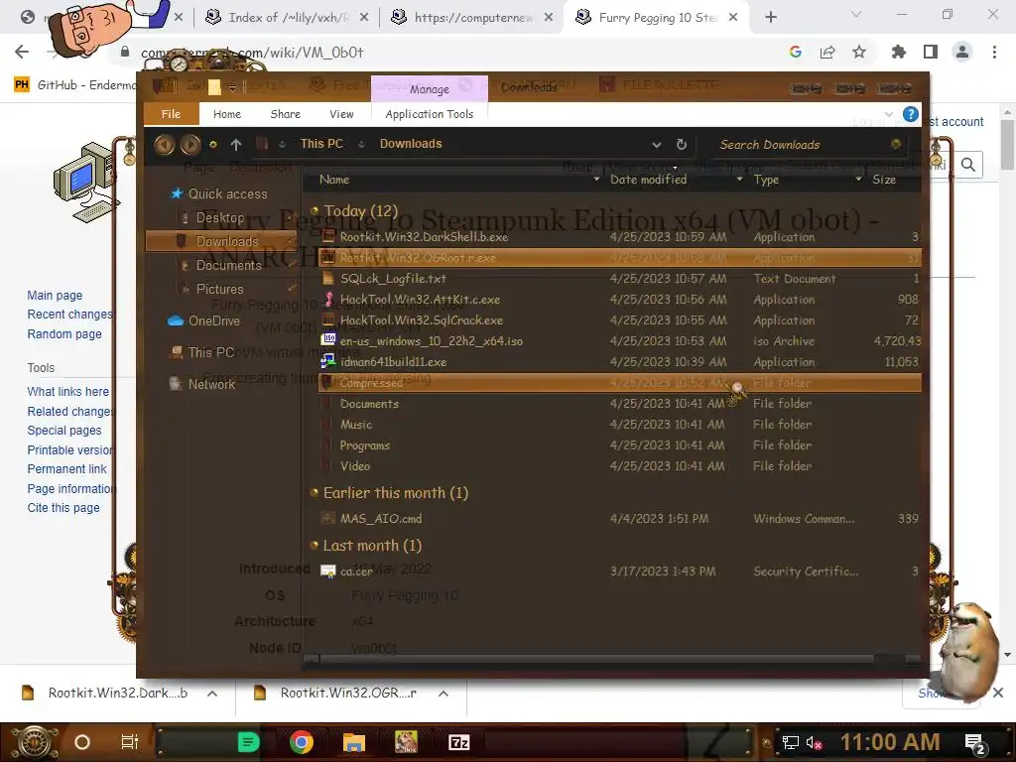Open notification center in system tray
The height and width of the screenshot is (762, 1016).
point(974,742)
